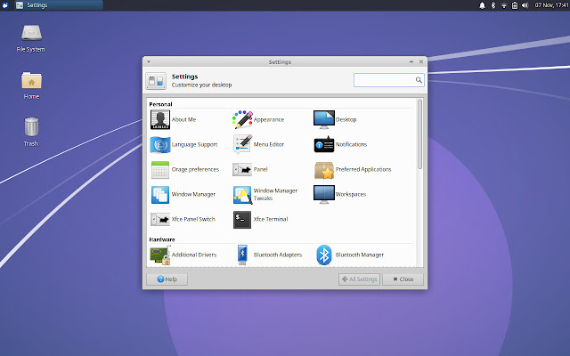Open Orage preferences calendar icon
570x356 pixels.
pos(160,170)
